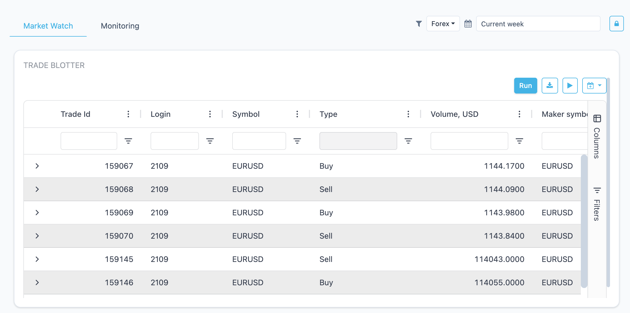Expand trade row 159067

[x=37, y=166]
